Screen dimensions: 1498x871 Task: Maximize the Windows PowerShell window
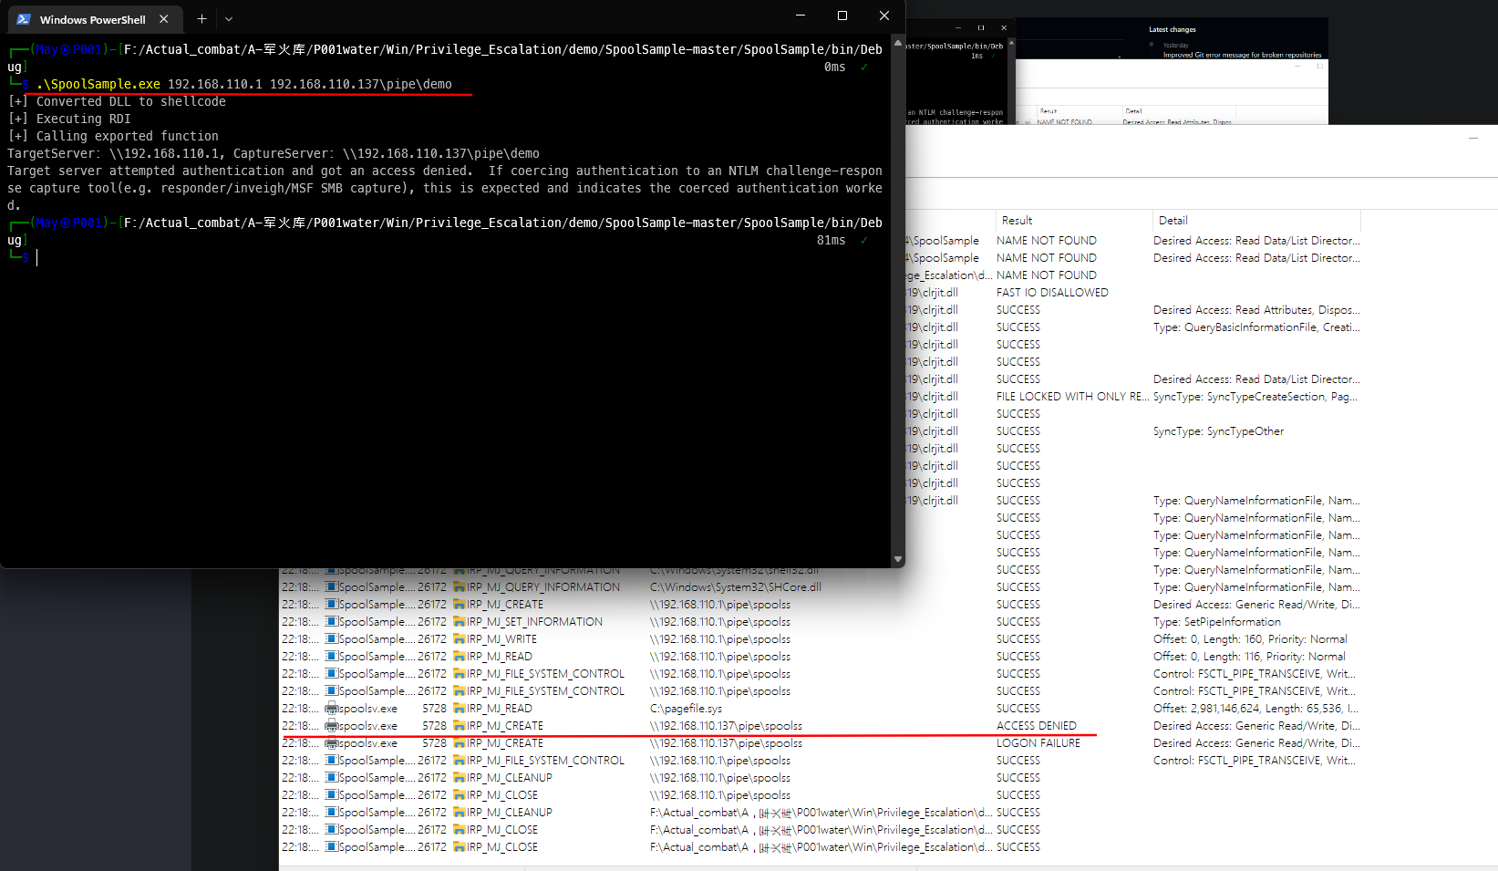842,16
